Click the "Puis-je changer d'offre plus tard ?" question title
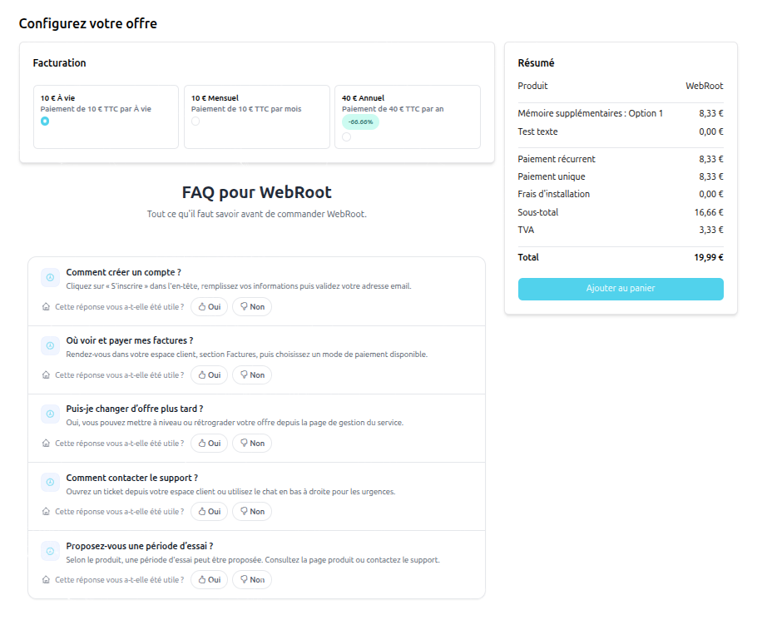Viewport: 777px width, 620px height. [x=135, y=409]
